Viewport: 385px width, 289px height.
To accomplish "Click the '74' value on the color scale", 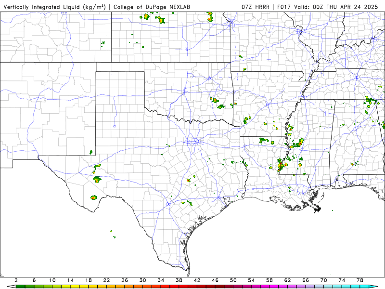I will click(342, 280).
